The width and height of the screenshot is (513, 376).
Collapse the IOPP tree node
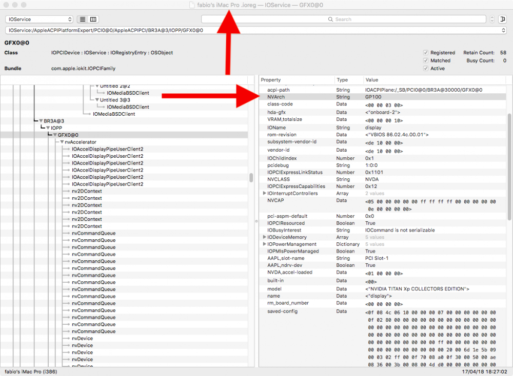48,128
